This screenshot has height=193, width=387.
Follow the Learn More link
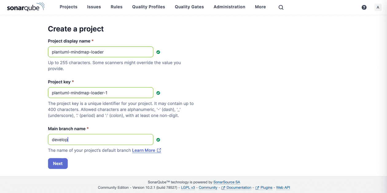click(143, 150)
